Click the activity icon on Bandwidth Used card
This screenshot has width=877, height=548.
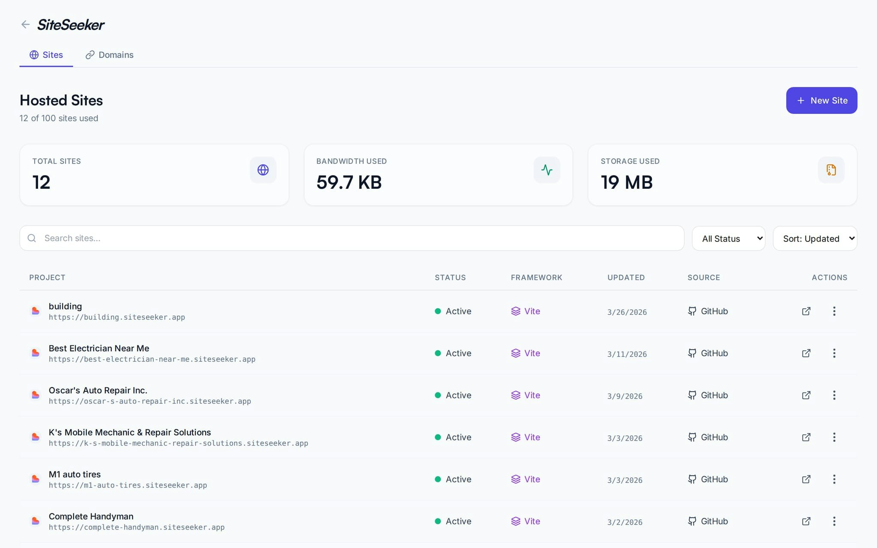tap(547, 170)
